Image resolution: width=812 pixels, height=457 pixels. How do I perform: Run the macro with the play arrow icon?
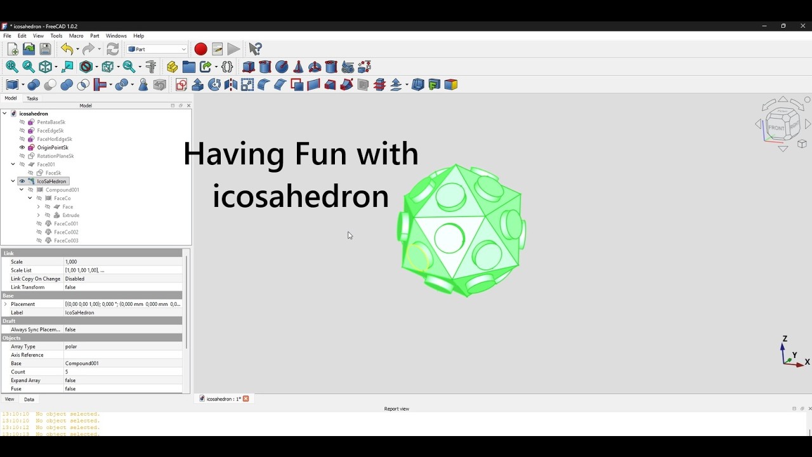pyautogui.click(x=233, y=49)
